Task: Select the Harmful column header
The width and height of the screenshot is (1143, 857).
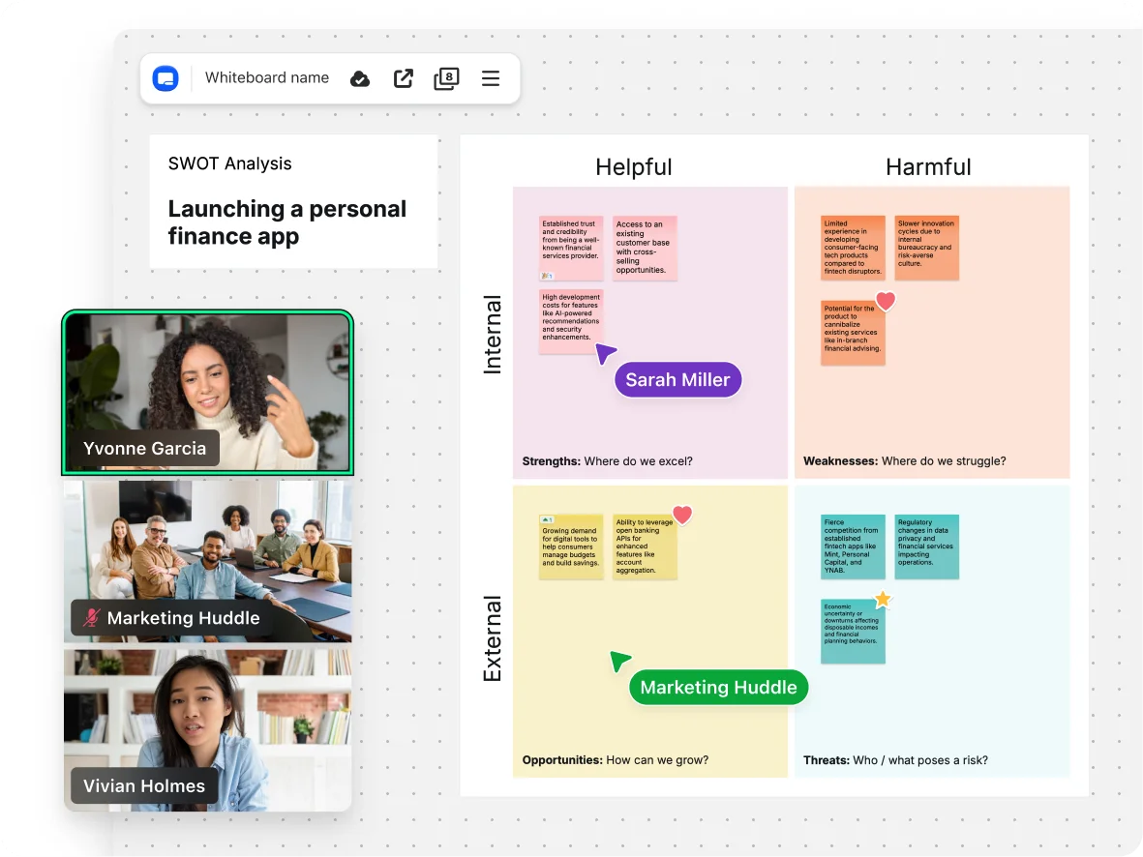Action: click(928, 166)
